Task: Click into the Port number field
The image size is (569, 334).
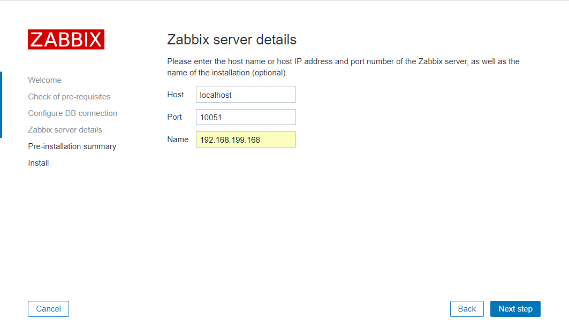Action: pyautogui.click(x=246, y=117)
